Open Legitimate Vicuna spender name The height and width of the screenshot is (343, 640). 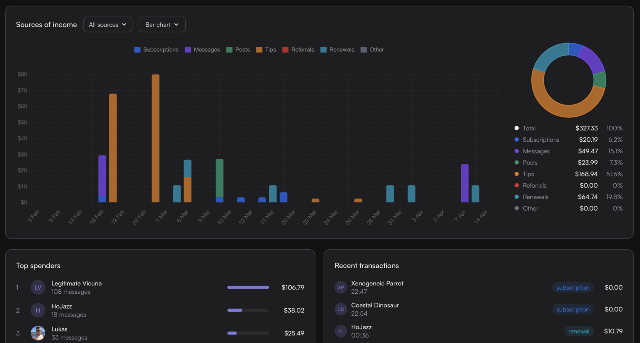point(76,283)
